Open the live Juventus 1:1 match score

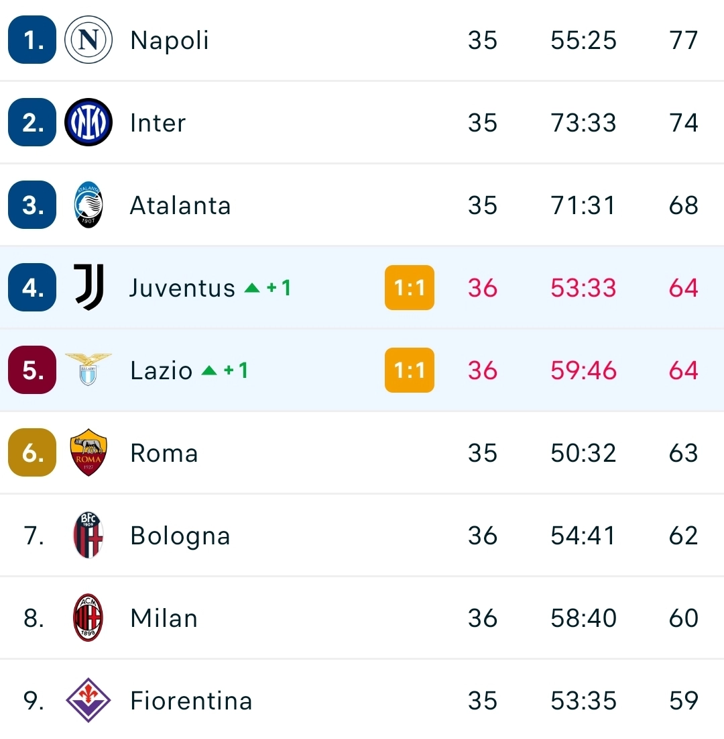pyautogui.click(x=409, y=287)
